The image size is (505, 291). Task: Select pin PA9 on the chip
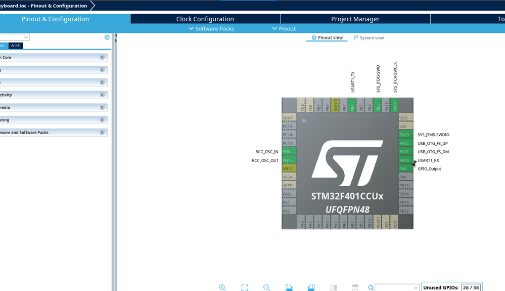406,169
